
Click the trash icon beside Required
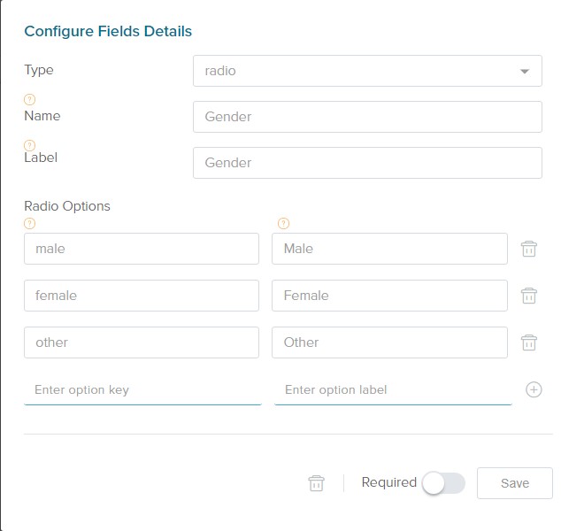(x=316, y=483)
